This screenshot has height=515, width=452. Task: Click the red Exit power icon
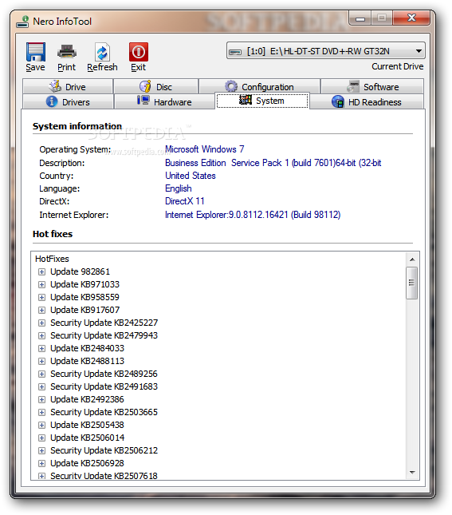[139, 52]
